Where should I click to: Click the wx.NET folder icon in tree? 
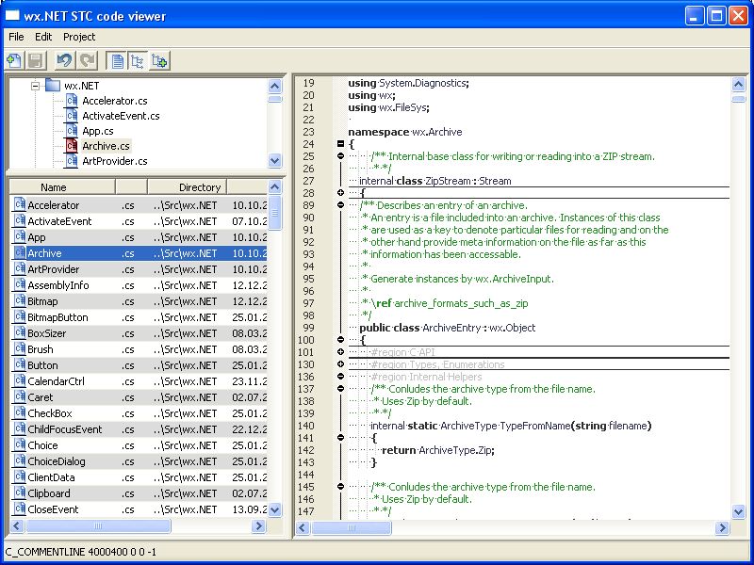pyautogui.click(x=53, y=86)
